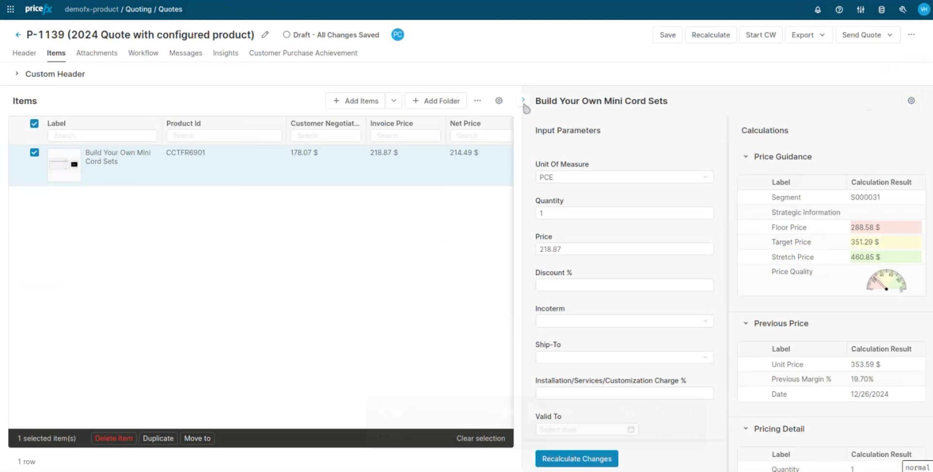Open the Unit Of Measure dropdown
This screenshot has width=933, height=472.
click(x=624, y=177)
